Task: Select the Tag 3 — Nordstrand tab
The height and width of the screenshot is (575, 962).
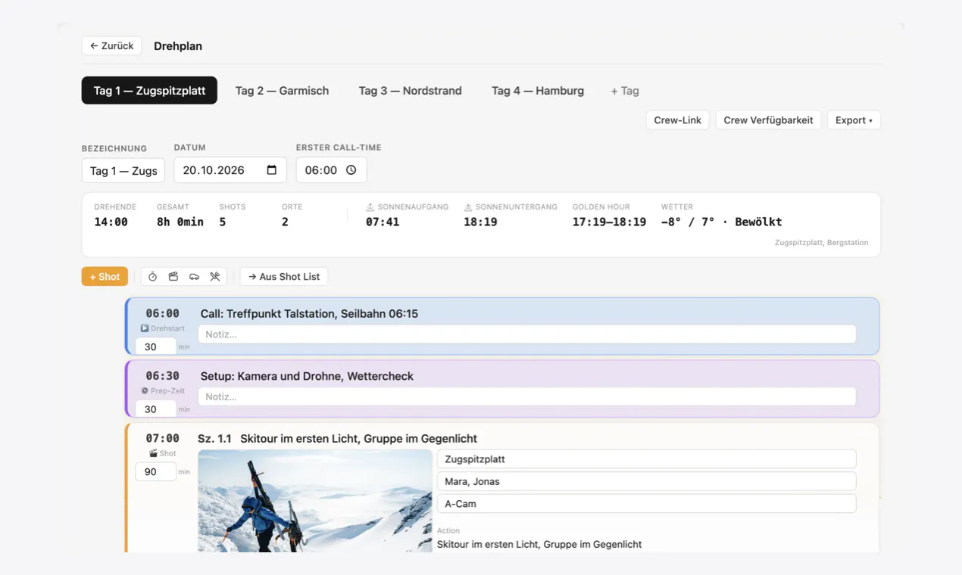Action: (410, 91)
